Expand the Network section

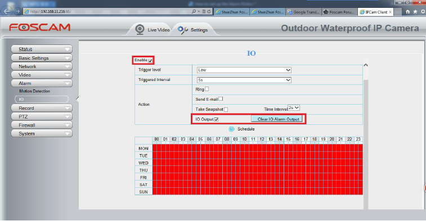tap(42, 66)
